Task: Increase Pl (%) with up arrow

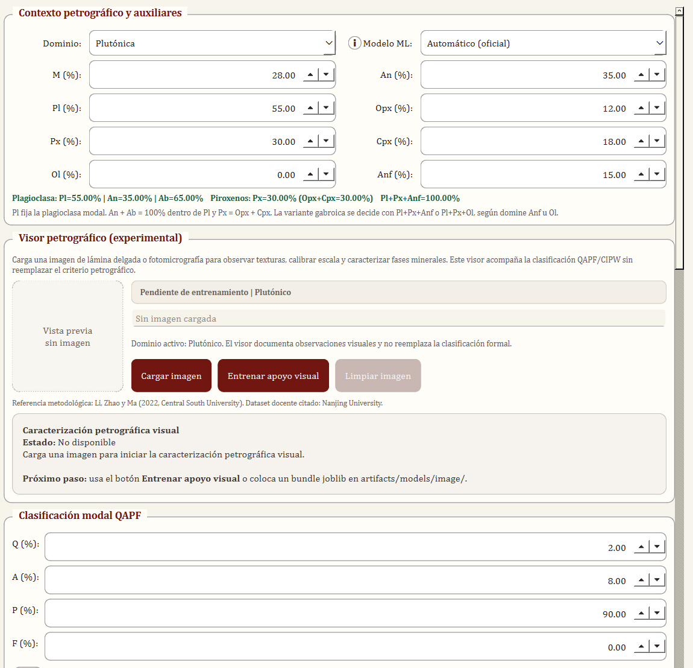Action: (311, 107)
